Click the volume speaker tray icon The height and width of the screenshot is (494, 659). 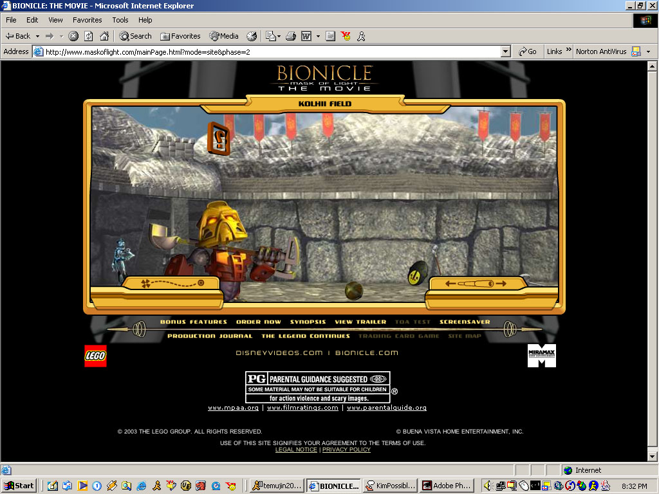click(x=487, y=486)
